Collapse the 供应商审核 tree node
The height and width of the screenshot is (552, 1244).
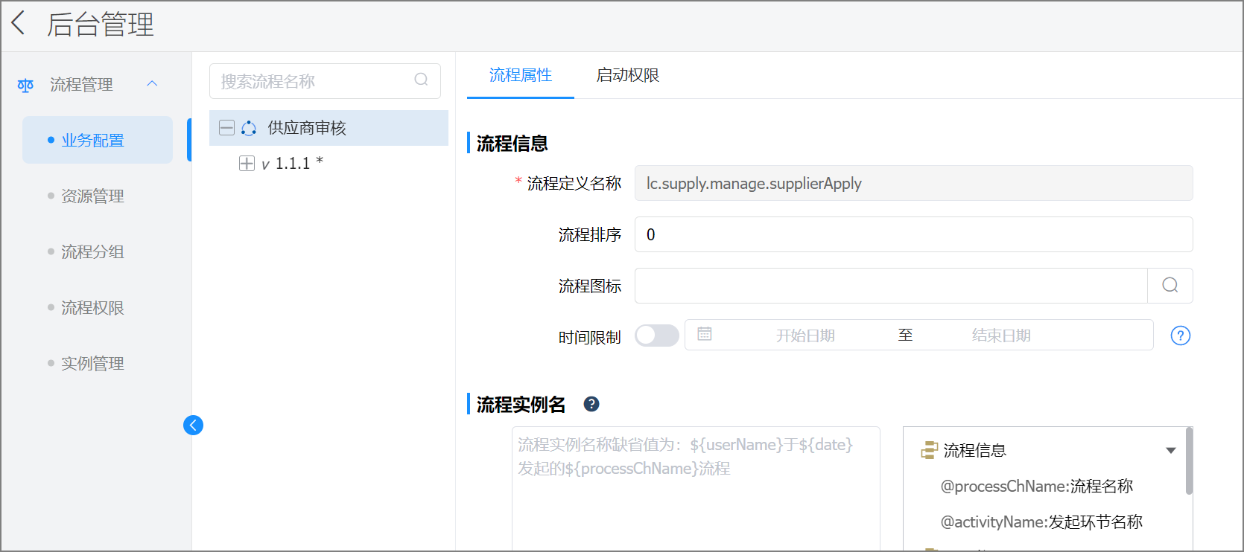click(227, 128)
